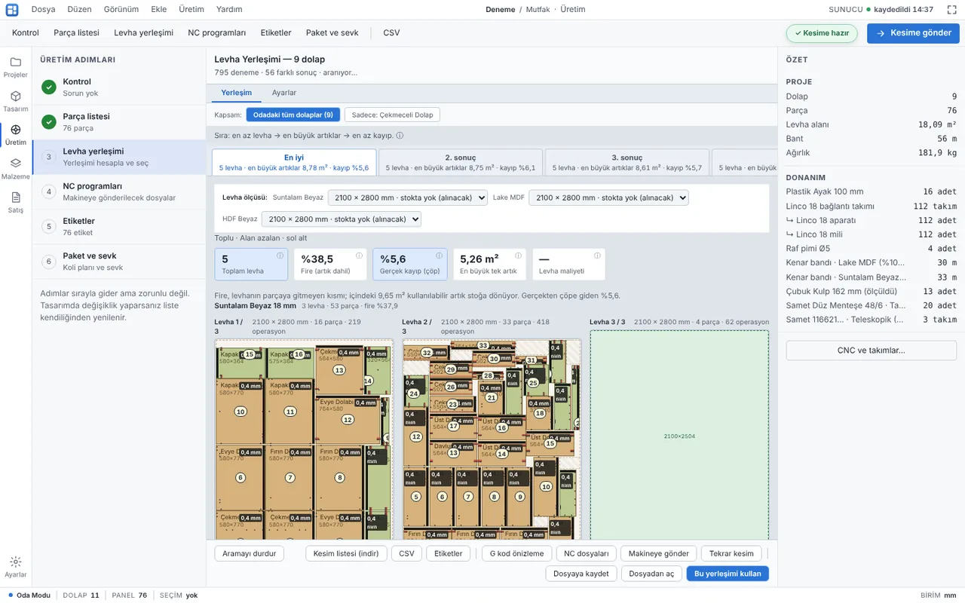Click the green 2100×2504 offcut on Levha 3

coord(679,436)
